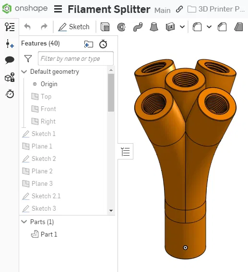Open dropdown next to Thicken tool
Viewport: 248px width, 272px height.
click(182, 27)
